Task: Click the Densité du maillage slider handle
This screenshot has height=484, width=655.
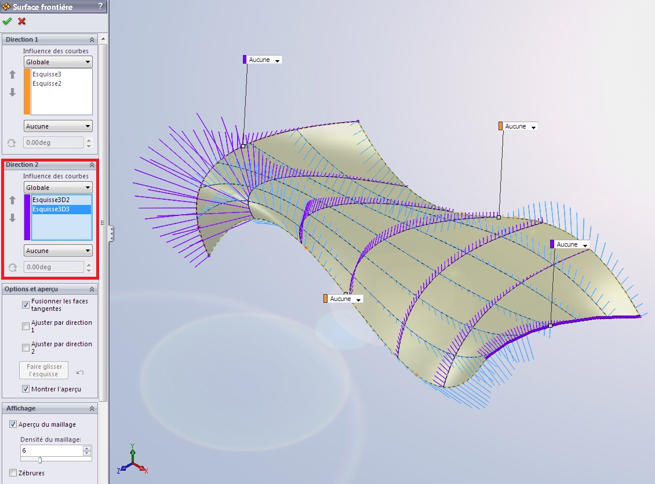Action: [40, 460]
